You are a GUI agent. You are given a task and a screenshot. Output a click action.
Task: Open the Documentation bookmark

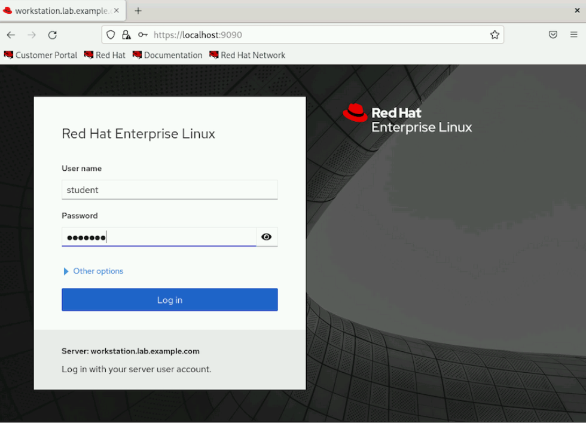coord(167,55)
